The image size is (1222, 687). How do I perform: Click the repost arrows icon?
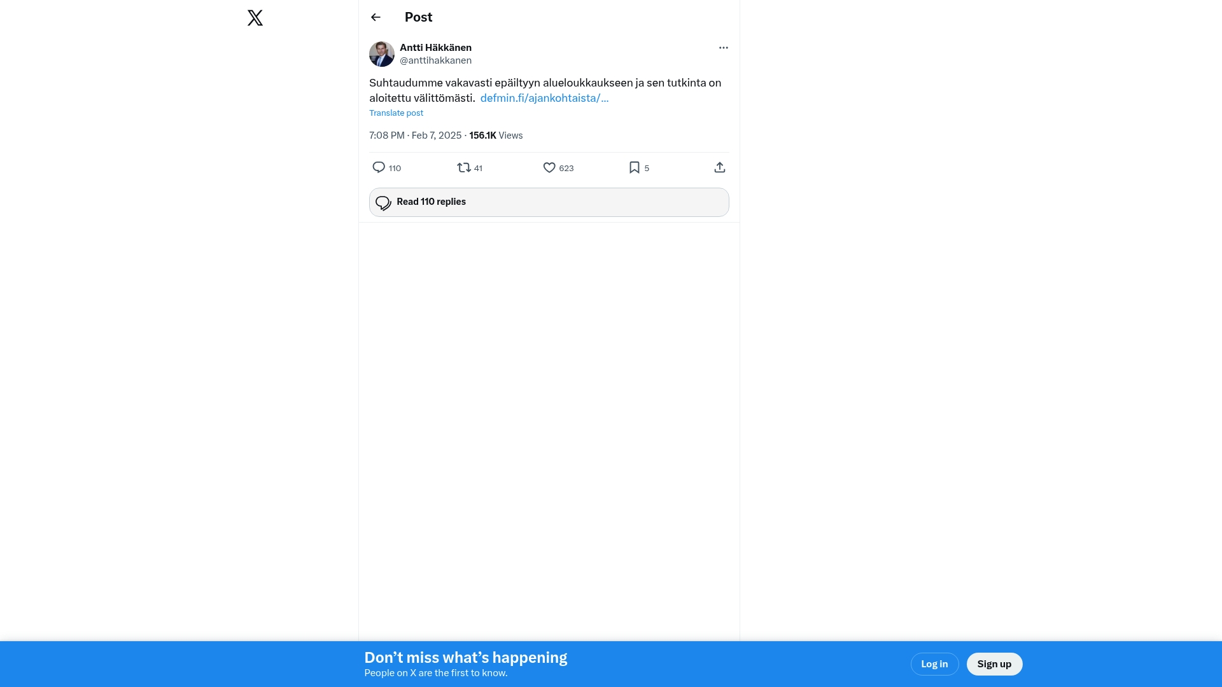(x=463, y=167)
